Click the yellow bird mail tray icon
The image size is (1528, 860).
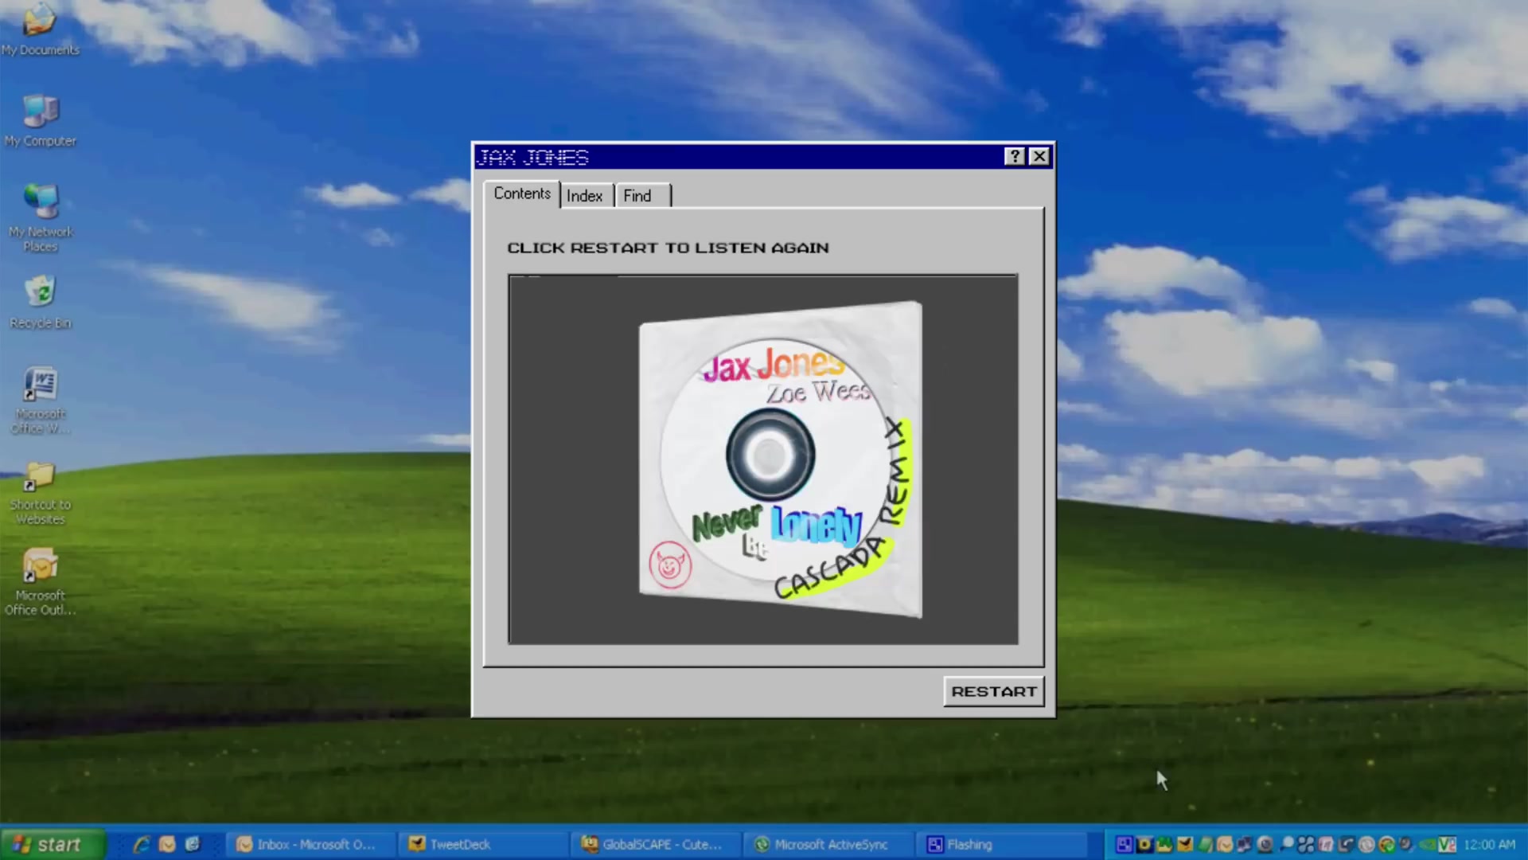pyautogui.click(x=1185, y=844)
